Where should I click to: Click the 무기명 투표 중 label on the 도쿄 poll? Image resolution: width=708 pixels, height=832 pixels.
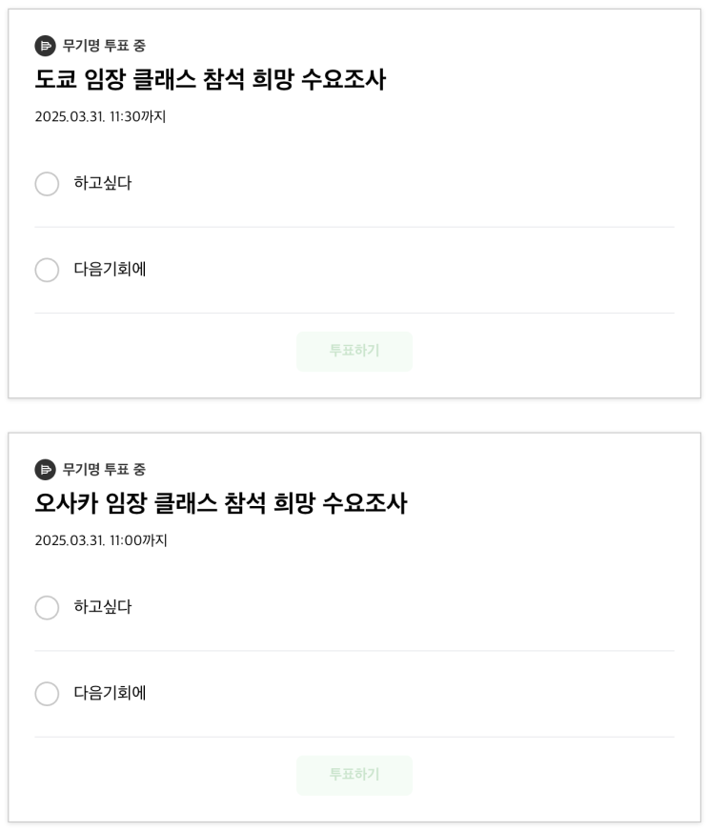pyautogui.click(x=104, y=46)
